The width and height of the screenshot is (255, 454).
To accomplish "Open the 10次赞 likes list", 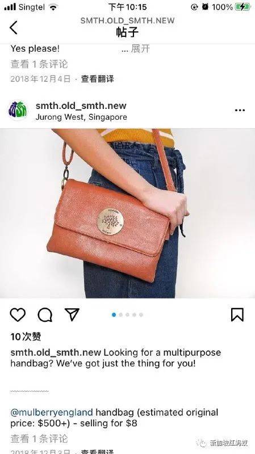I will click(x=26, y=337).
